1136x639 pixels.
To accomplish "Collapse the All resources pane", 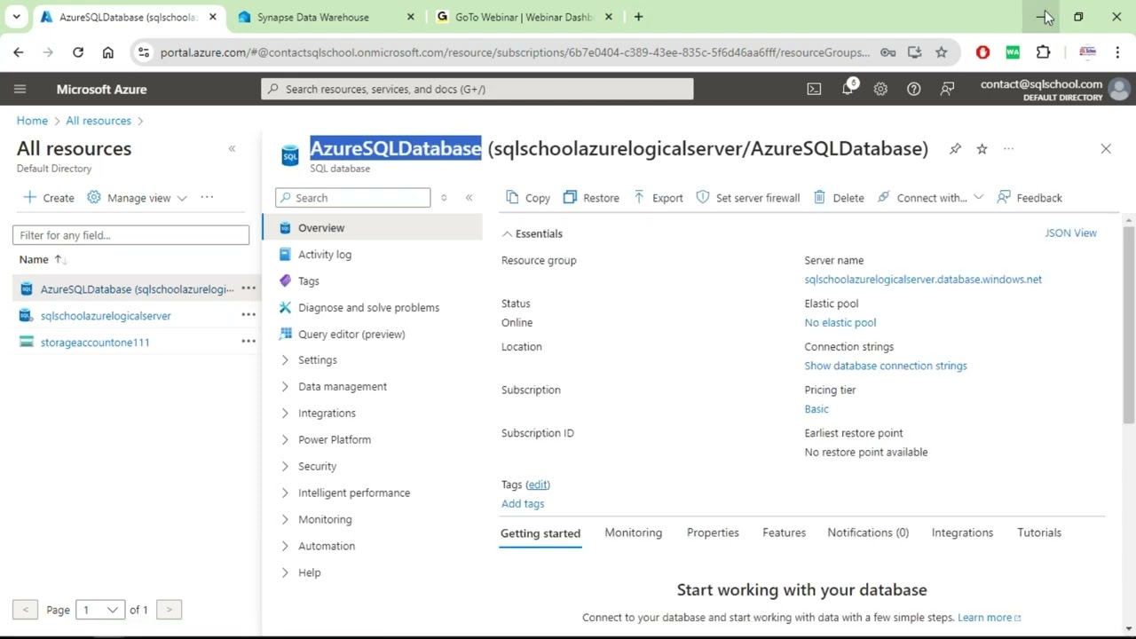I will 232,149.
